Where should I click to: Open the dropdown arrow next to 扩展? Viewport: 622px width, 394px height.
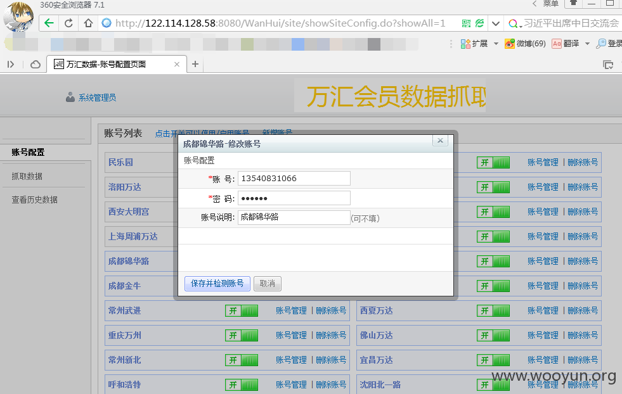coord(496,44)
